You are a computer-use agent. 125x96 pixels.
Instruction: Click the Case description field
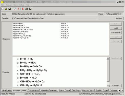click(55, 14)
